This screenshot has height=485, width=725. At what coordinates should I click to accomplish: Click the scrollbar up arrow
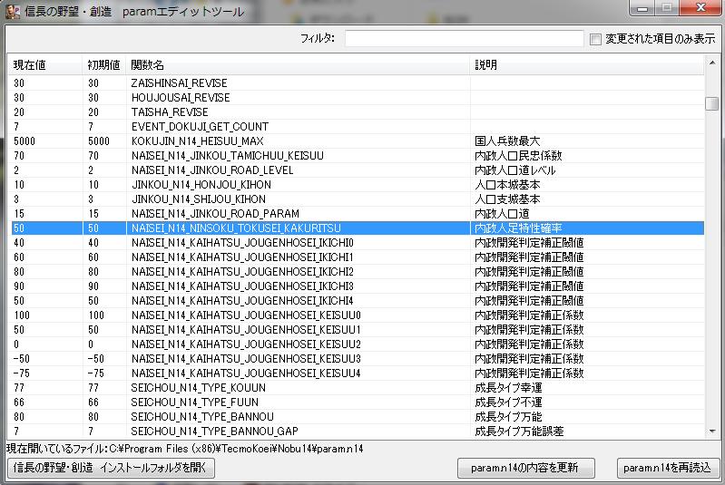tap(712, 63)
